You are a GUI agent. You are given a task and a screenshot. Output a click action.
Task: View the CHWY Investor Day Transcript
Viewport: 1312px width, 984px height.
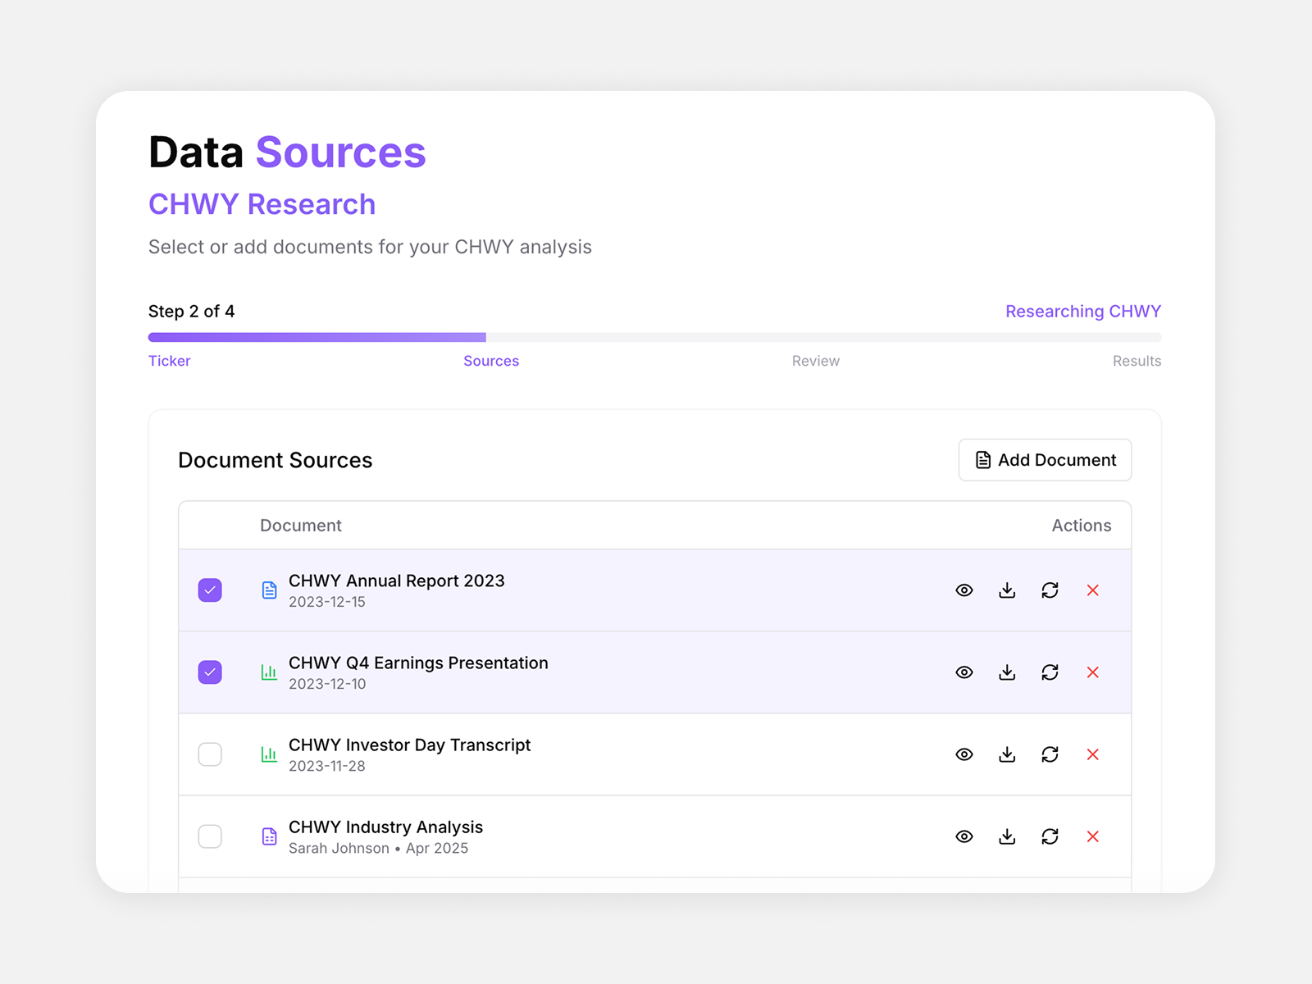point(964,754)
